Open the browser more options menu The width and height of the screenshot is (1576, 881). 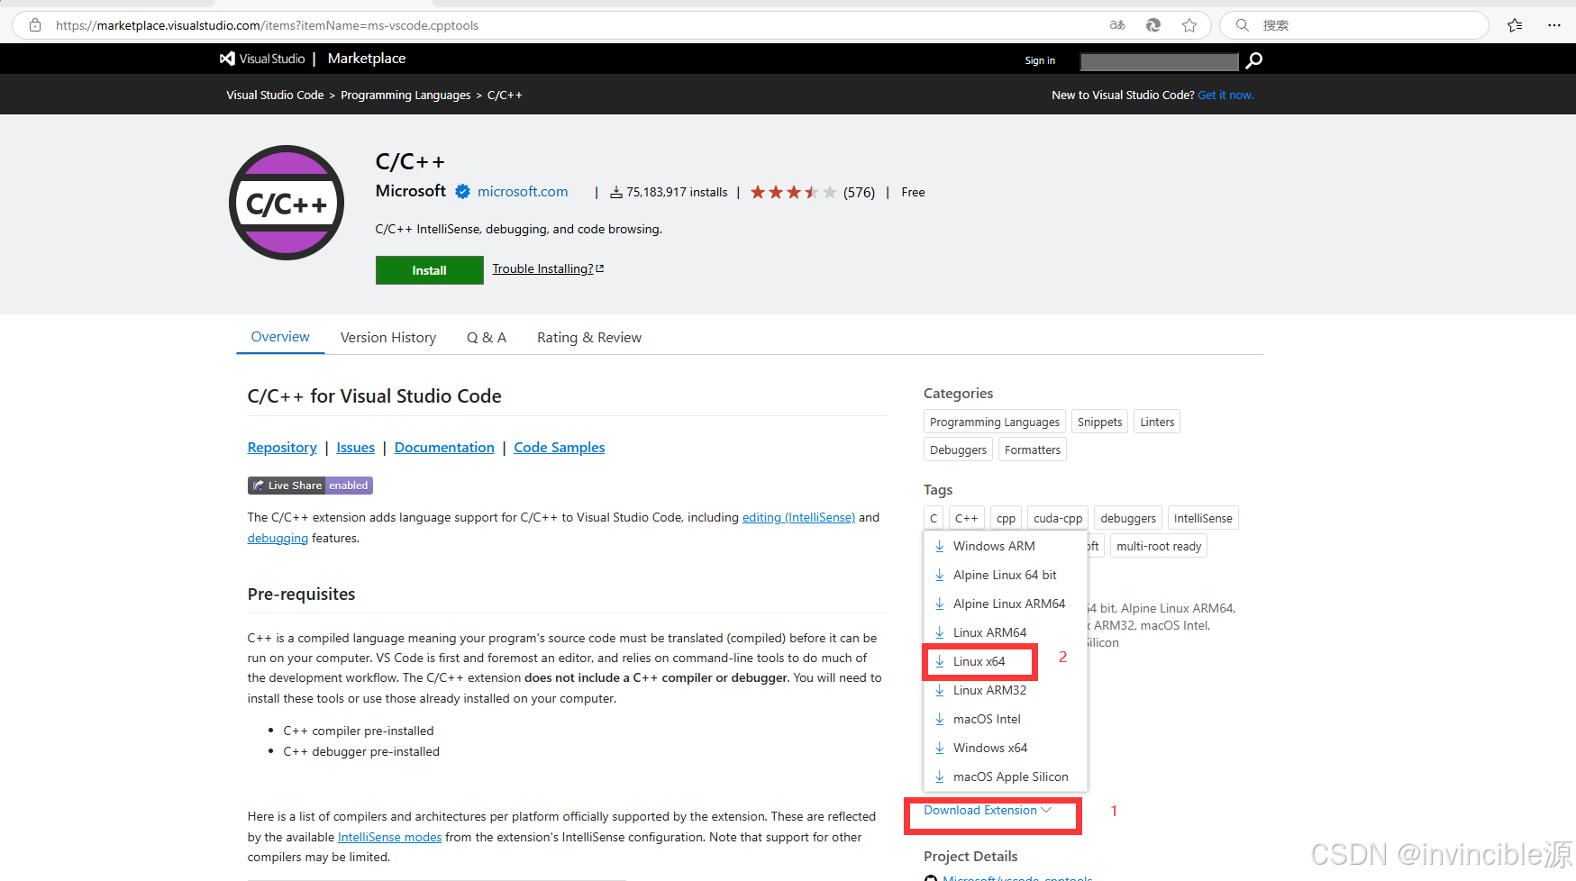(x=1554, y=25)
